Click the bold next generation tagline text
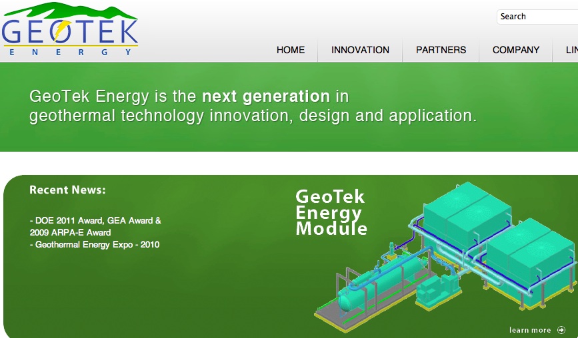The width and height of the screenshot is (578, 338). pos(265,96)
